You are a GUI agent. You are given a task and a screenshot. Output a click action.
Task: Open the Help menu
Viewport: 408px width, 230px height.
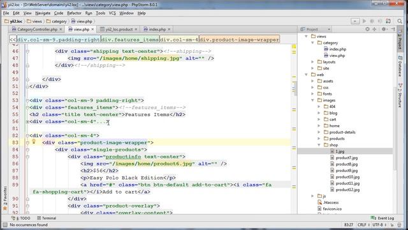142,13
